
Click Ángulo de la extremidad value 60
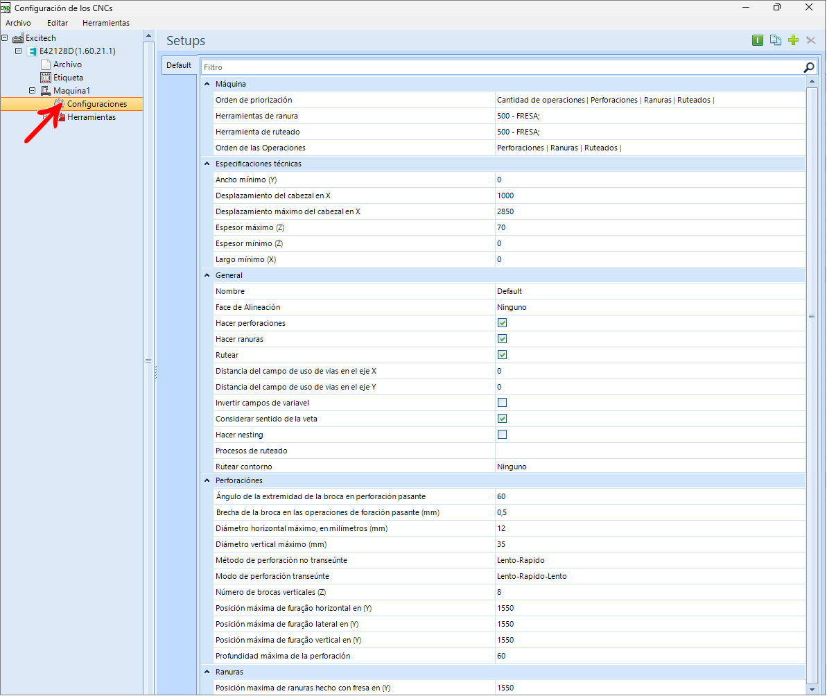click(650, 496)
